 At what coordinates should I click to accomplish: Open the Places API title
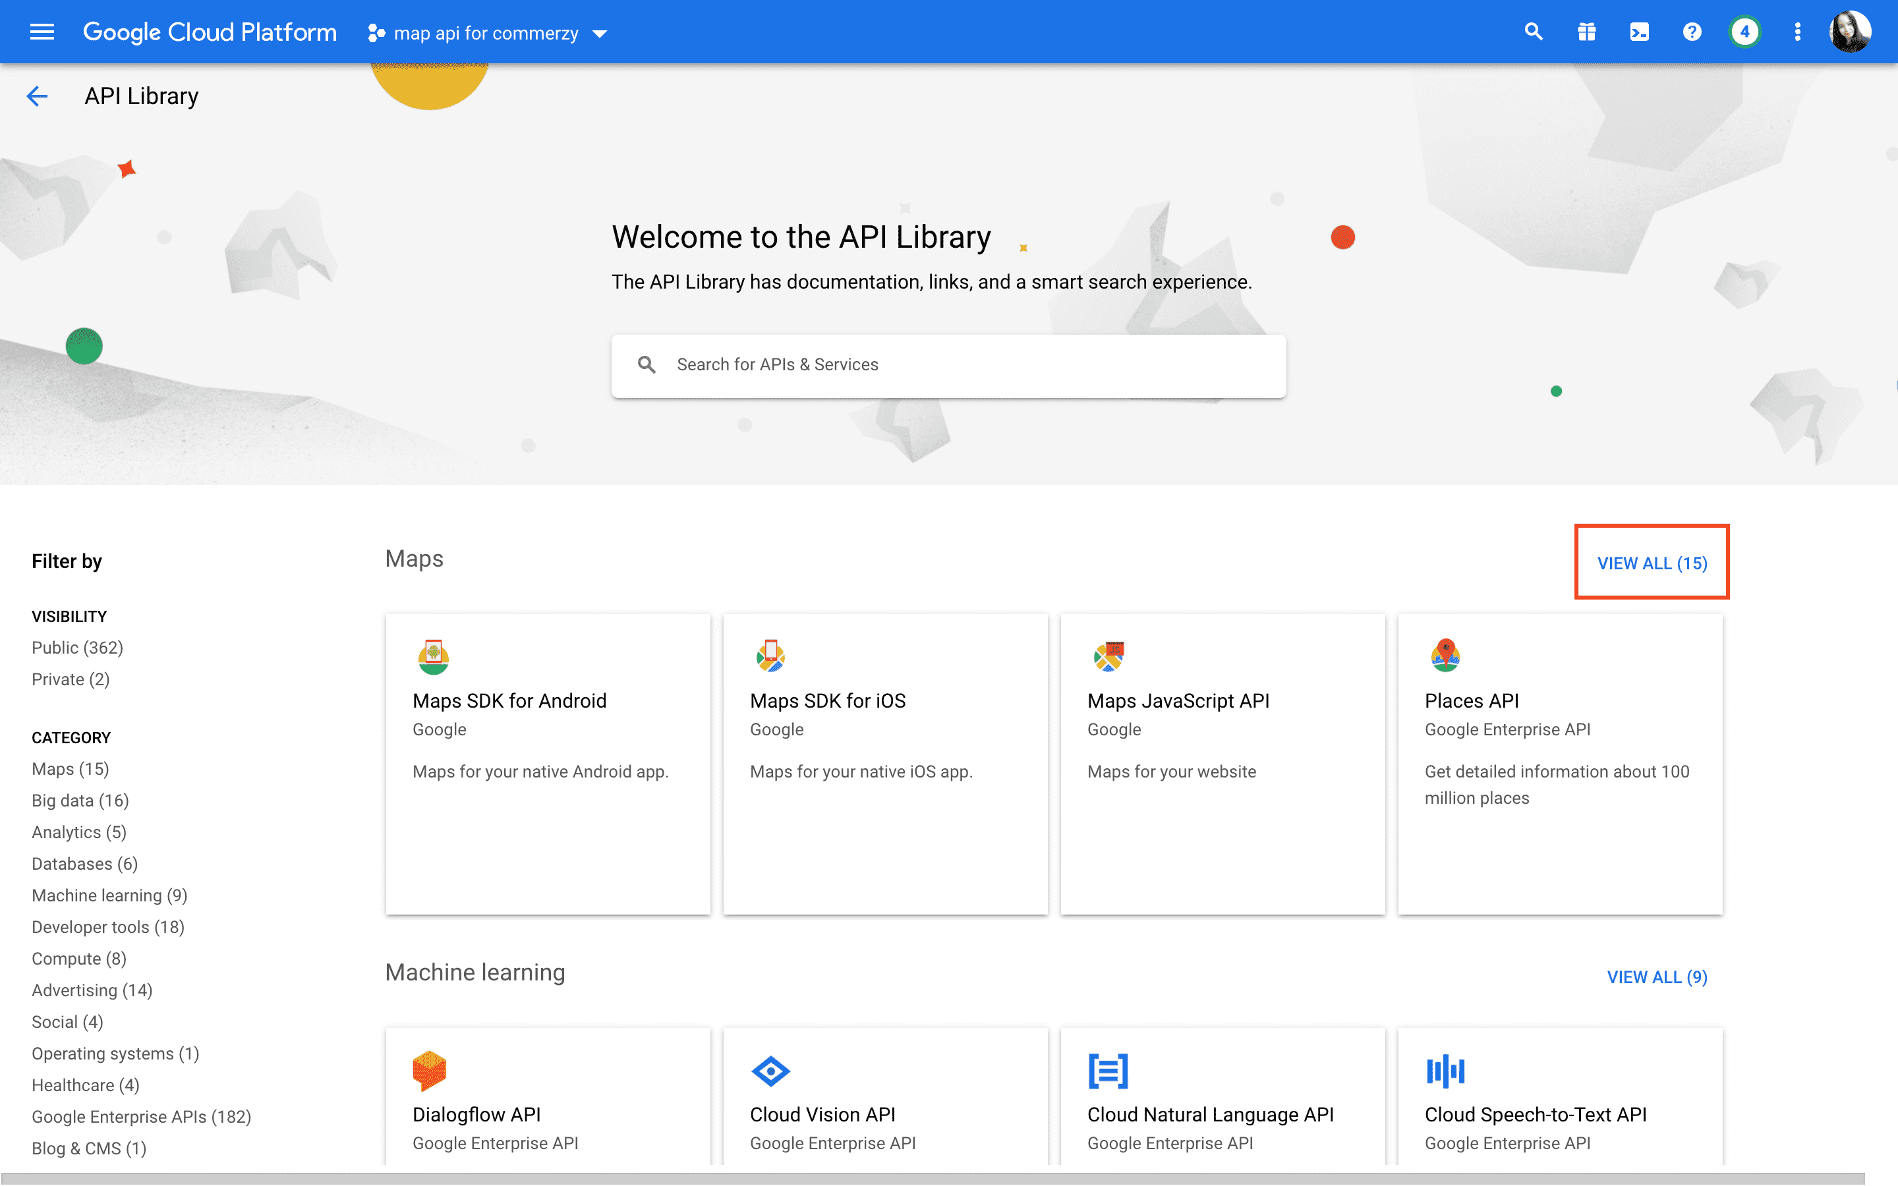[x=1472, y=700]
